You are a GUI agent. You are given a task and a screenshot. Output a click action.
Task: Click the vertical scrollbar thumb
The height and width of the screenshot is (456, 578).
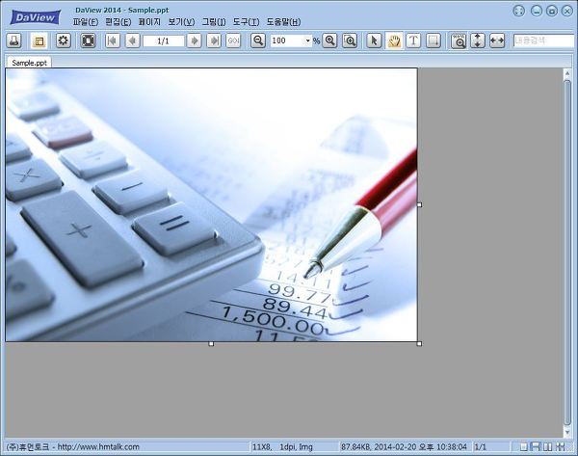(567, 253)
